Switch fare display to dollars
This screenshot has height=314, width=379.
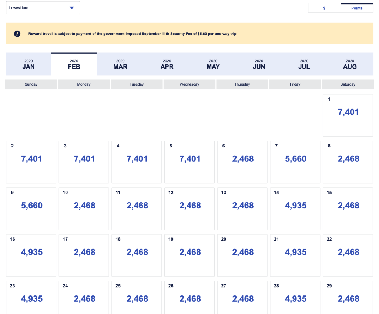tap(324, 8)
